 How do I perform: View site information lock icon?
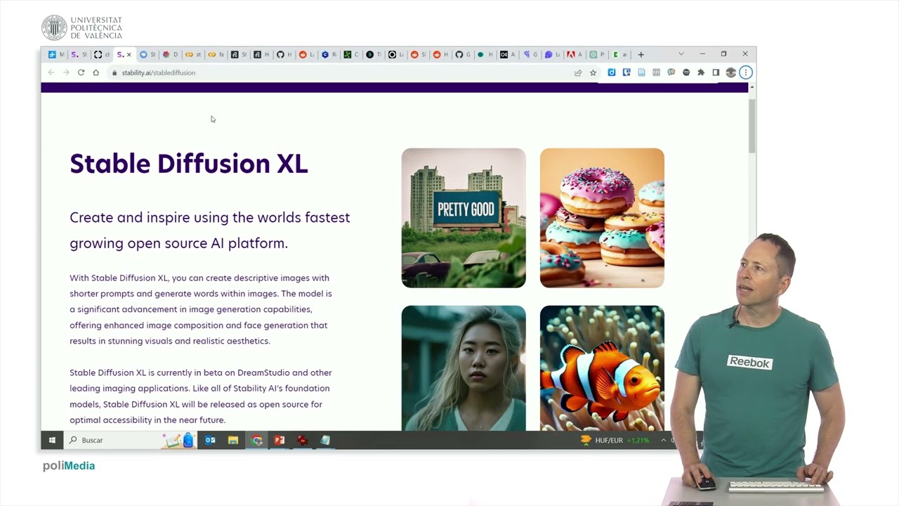tap(114, 72)
